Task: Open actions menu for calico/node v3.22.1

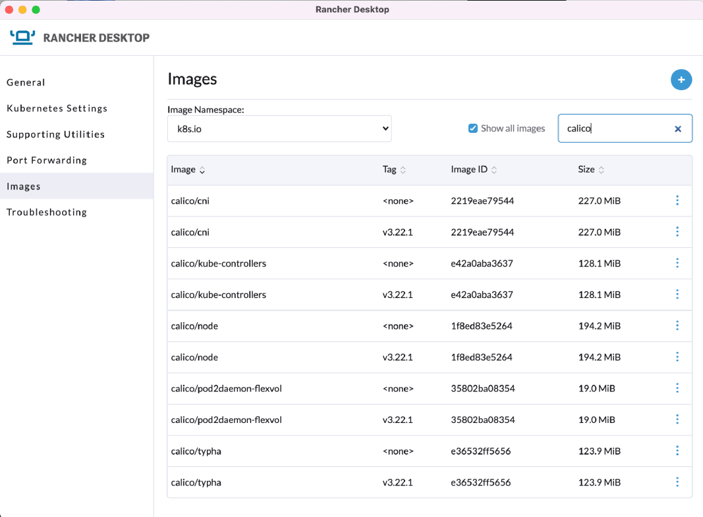Action: [x=677, y=357]
